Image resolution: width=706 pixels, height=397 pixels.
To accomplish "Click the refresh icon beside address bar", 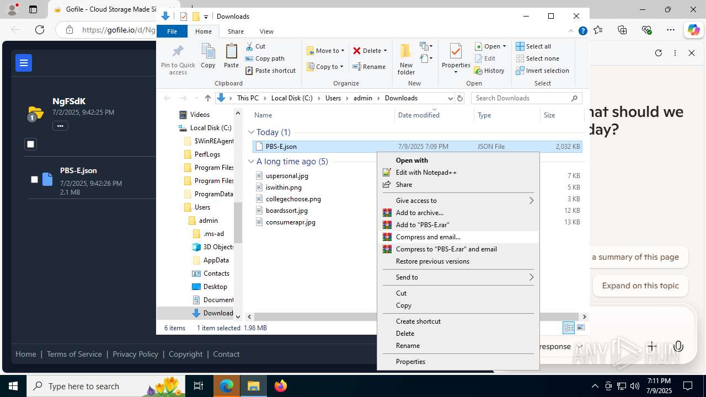I will [x=460, y=98].
